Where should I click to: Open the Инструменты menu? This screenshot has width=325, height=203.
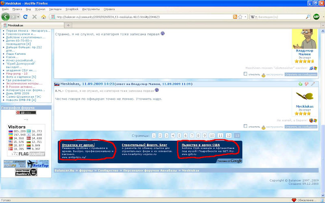tap(91, 9)
